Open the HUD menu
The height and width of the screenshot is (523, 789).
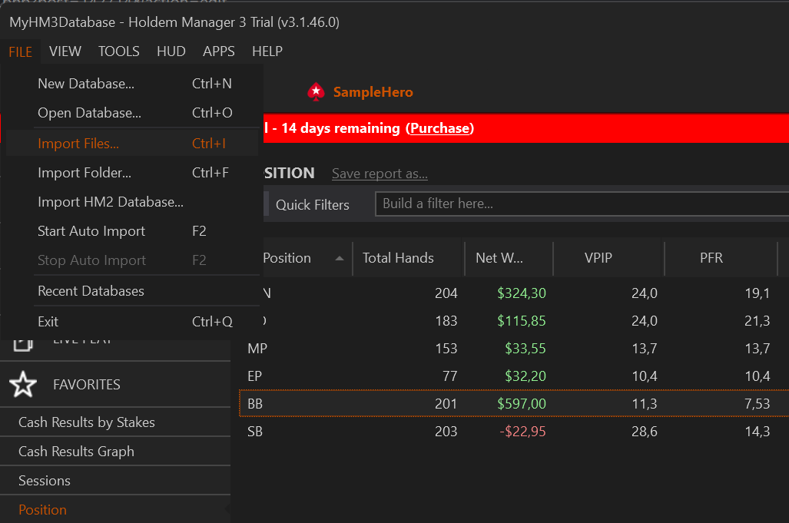[x=171, y=51]
